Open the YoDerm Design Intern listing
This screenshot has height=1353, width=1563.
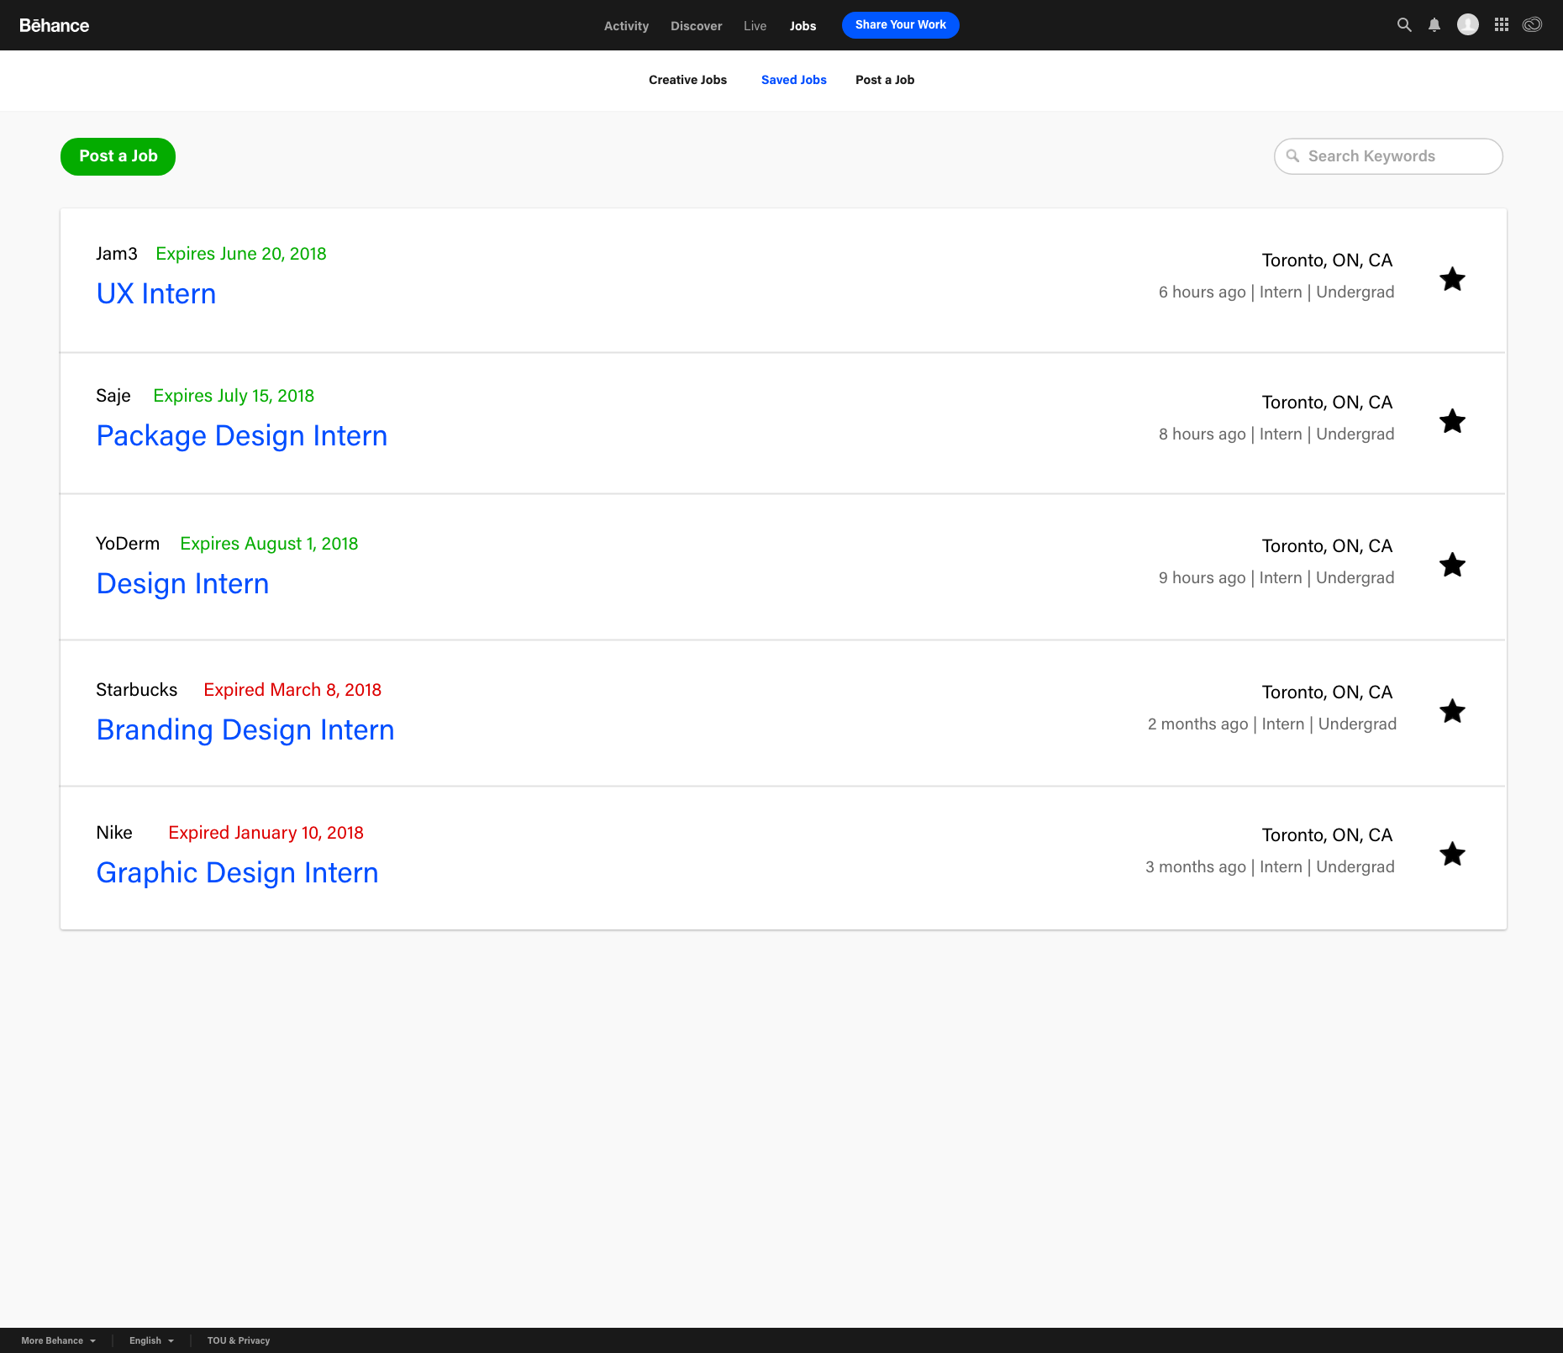[x=182, y=584]
